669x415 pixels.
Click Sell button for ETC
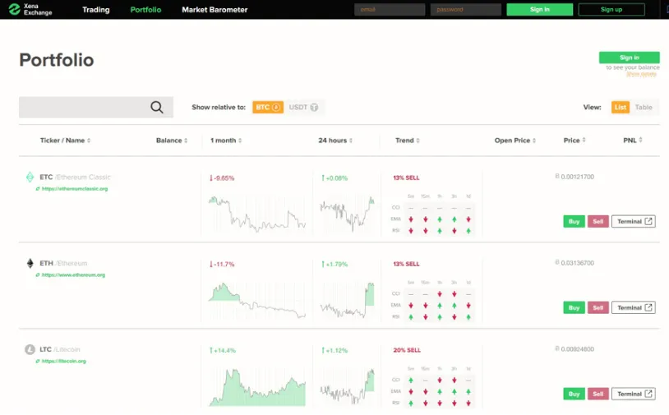click(x=597, y=221)
